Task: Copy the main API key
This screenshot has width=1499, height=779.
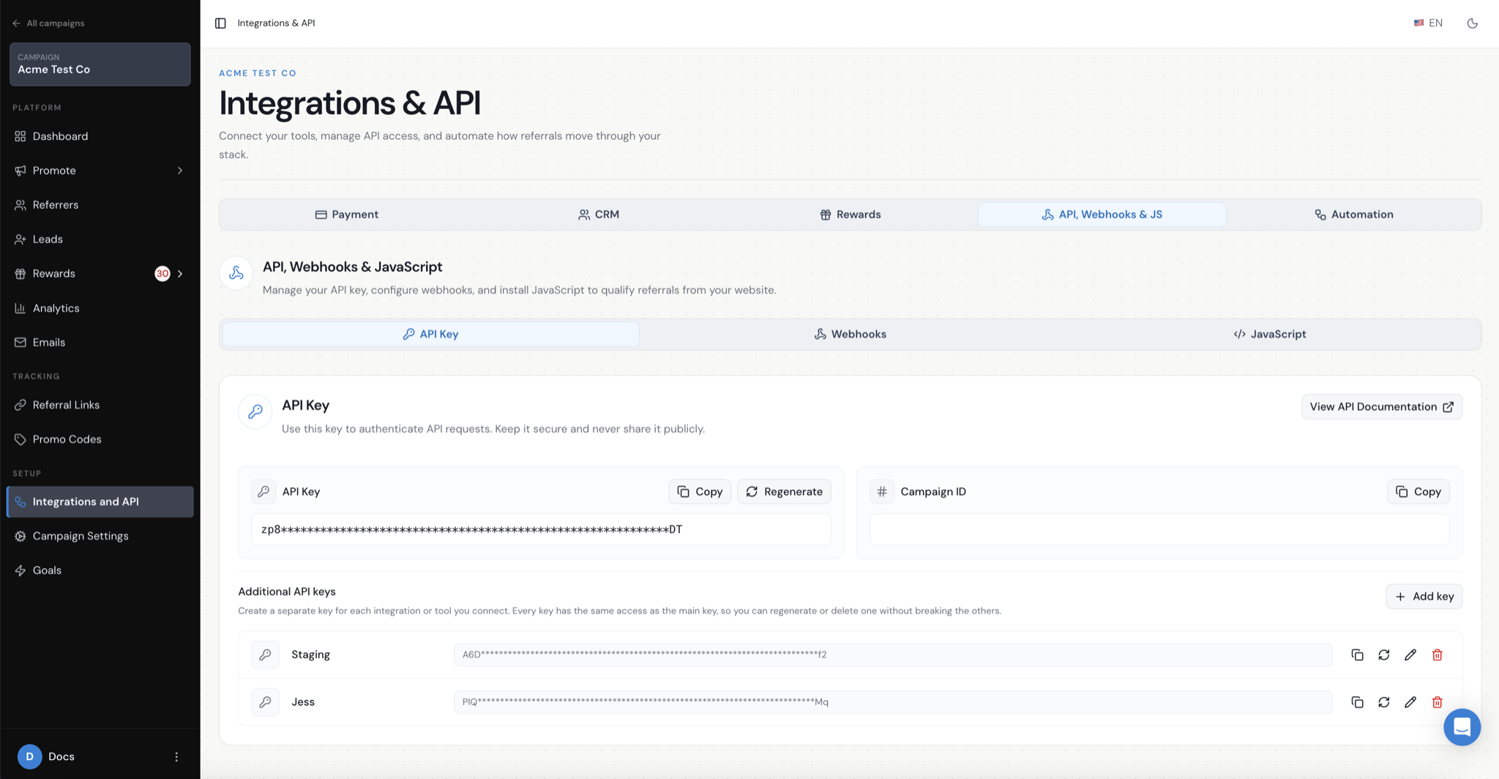Action: click(x=700, y=492)
